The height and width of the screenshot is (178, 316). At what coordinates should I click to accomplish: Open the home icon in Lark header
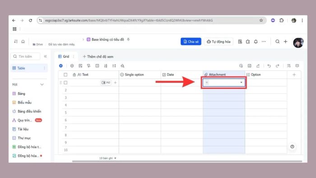(23, 42)
